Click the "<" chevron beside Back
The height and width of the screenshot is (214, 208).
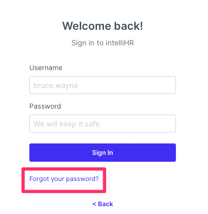[x=94, y=204]
